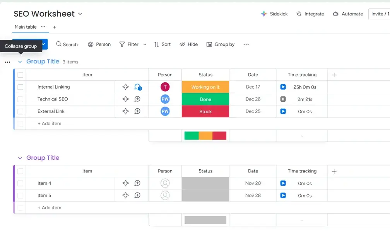Start time tracking for External Link
The width and height of the screenshot is (390, 232).
(283, 111)
